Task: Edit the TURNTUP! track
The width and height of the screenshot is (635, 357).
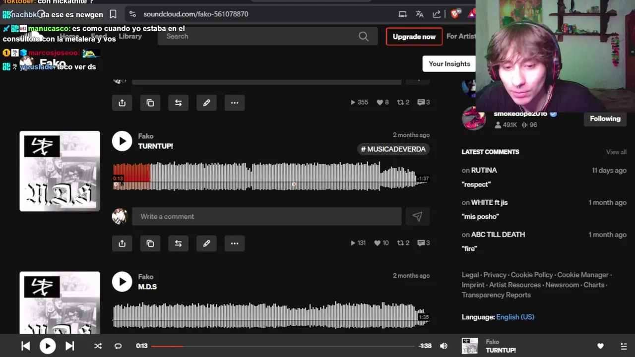Action: click(x=206, y=243)
